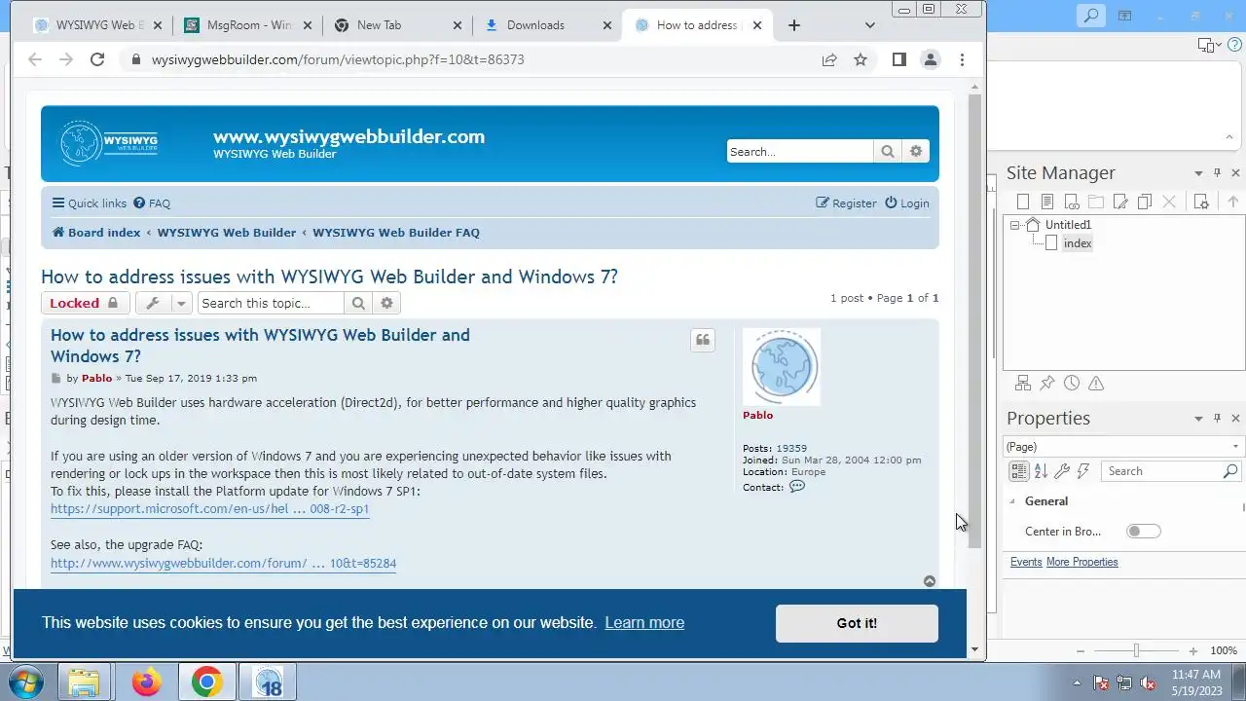Image resolution: width=1246 pixels, height=701 pixels.
Task: Open the Properties panel options arrow
Action: tap(1198, 419)
